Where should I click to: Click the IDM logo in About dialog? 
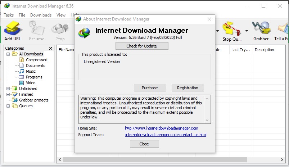coord(84,33)
